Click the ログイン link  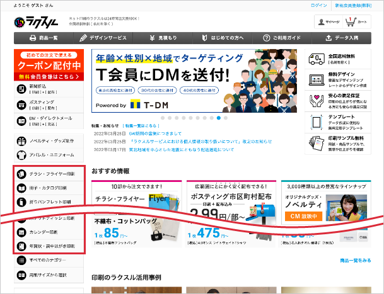[x=318, y=6]
